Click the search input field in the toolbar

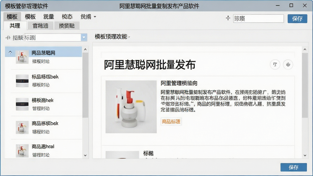pyautogui.click(x=258, y=19)
